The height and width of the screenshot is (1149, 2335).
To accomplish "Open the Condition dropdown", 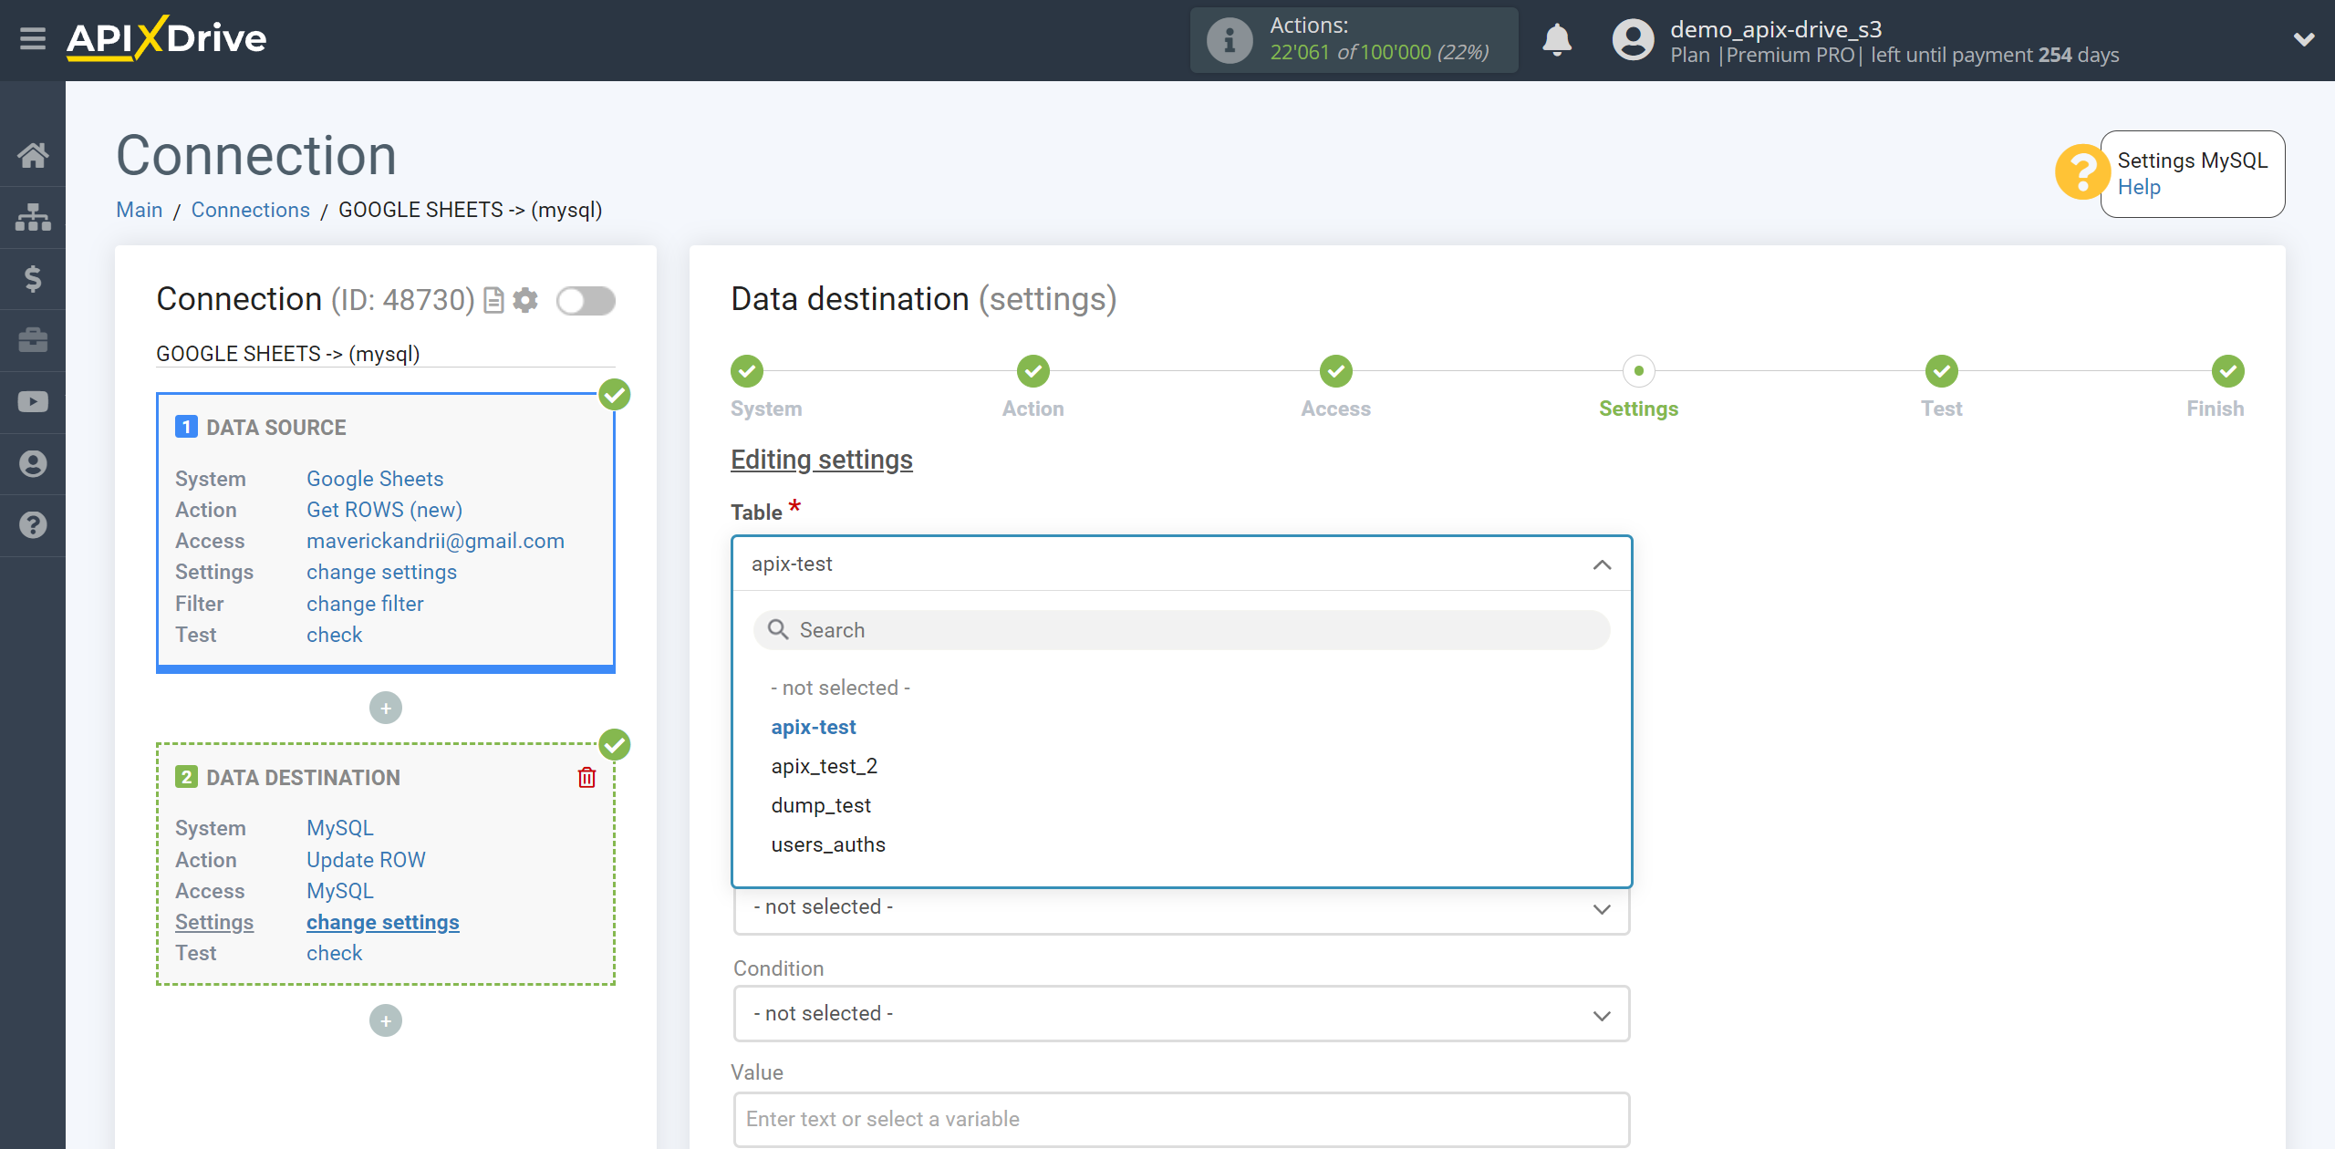I will point(1182,1014).
